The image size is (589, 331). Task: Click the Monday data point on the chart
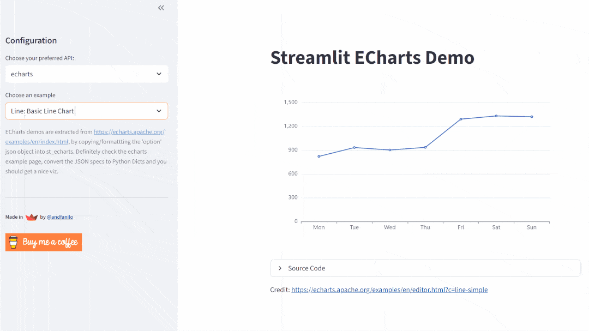click(x=318, y=156)
